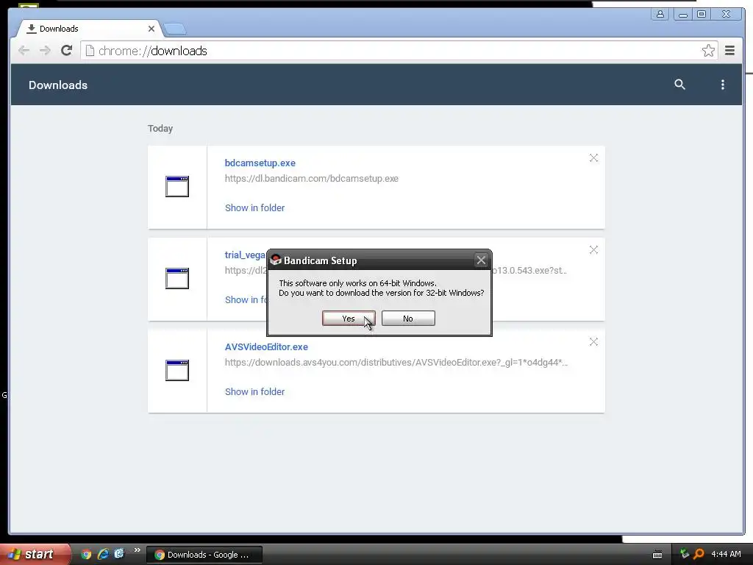Show AVSVideoEditor.exe in folder
Viewport: 753px width, 565px height.
pos(254,391)
